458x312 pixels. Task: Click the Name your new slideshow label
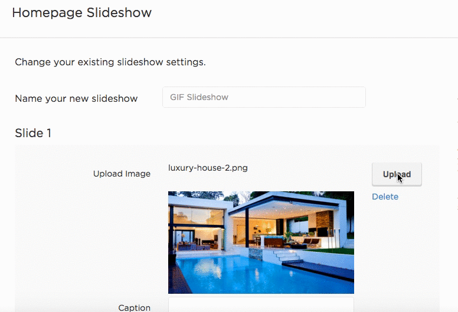pyautogui.click(x=76, y=98)
